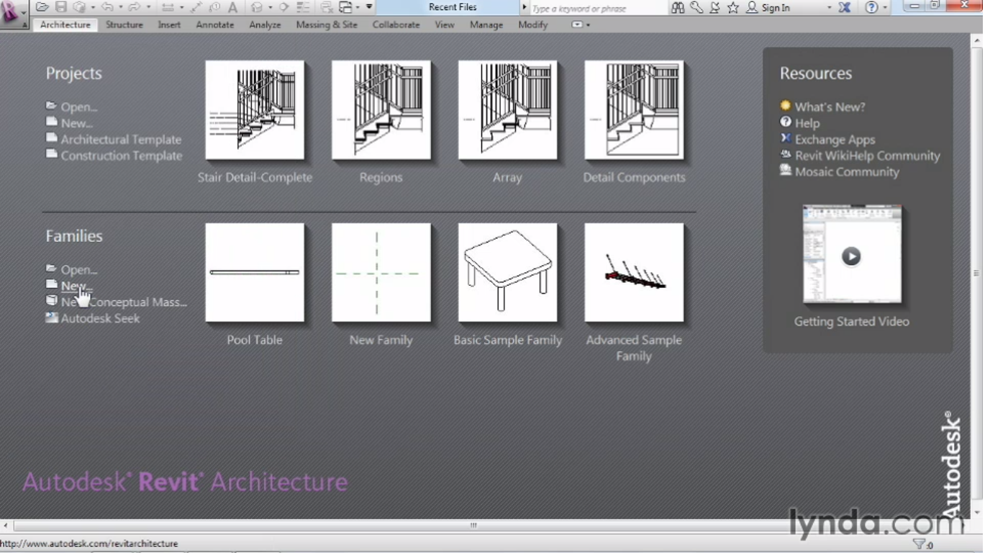This screenshot has width=1003, height=553.
Task: Open the Stair Detail-Complete project thumbnail
Action: point(255,109)
